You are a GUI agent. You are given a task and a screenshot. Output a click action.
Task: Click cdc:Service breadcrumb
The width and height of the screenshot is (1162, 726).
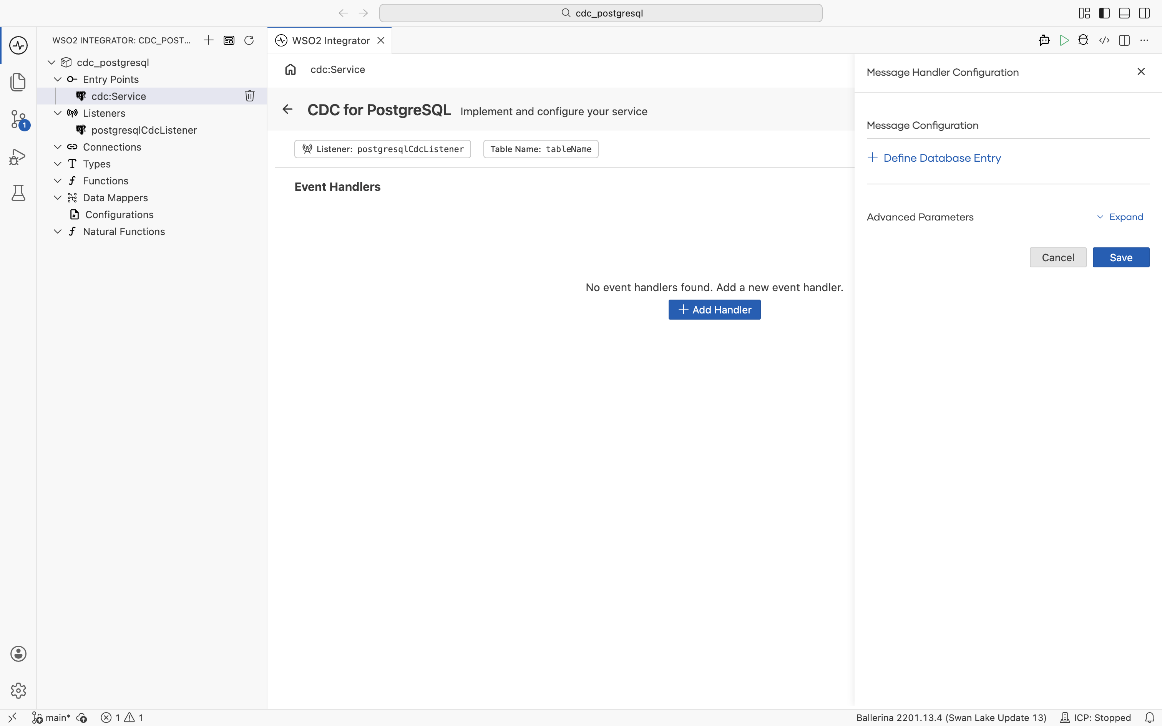(337, 70)
